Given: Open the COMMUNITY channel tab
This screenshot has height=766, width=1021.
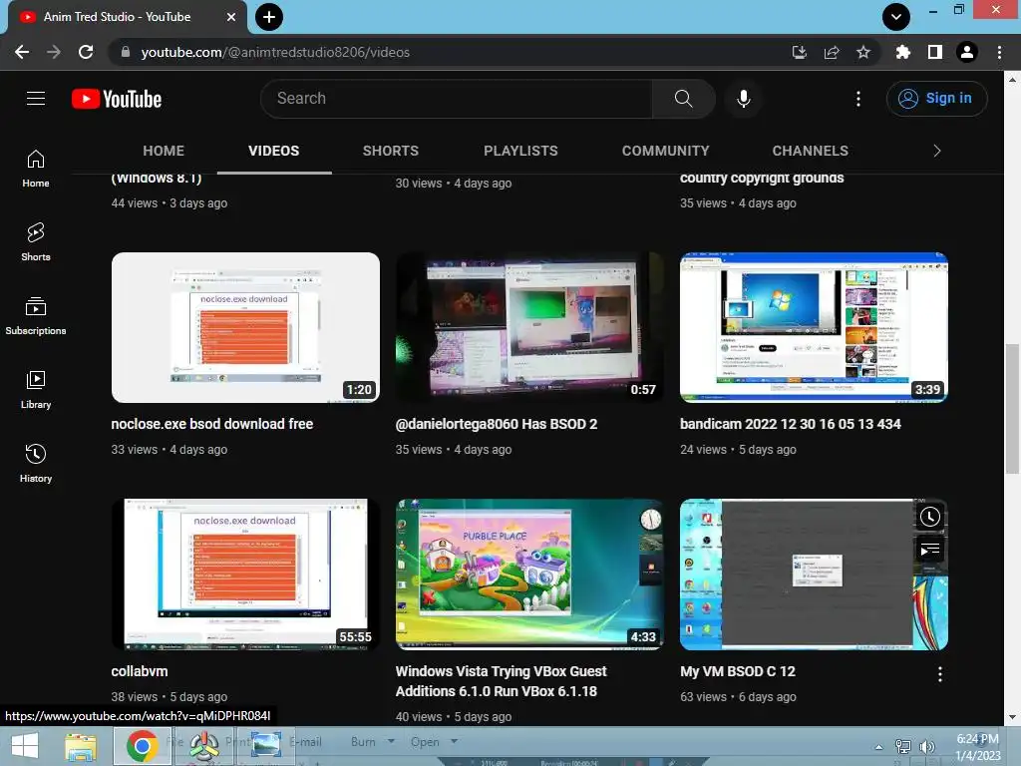Looking at the screenshot, I should point(665,151).
